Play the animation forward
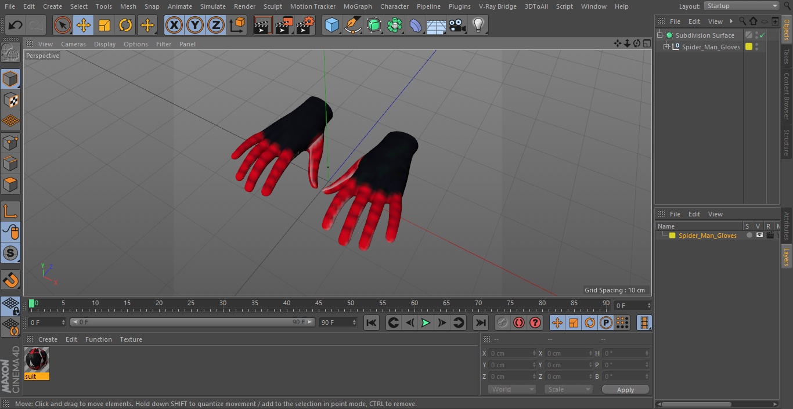 coord(426,323)
